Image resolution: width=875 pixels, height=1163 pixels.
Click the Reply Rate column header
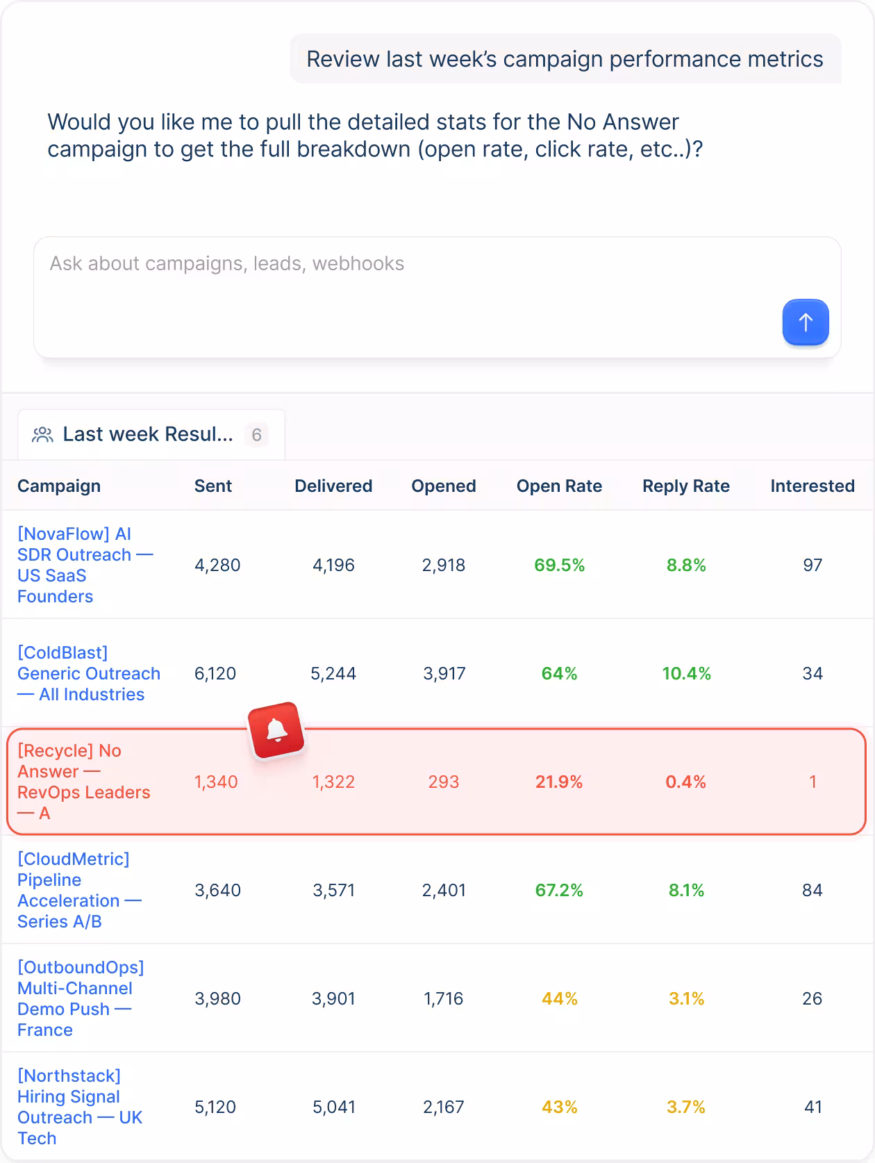click(686, 486)
